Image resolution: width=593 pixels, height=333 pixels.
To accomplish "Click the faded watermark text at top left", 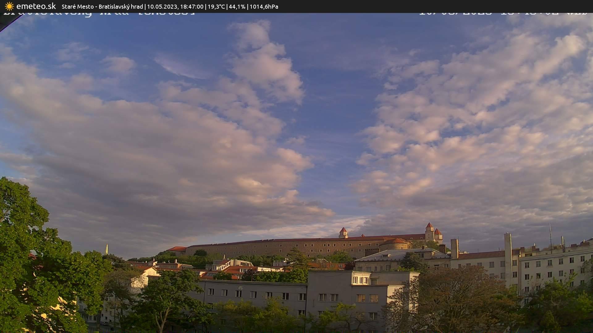I will [99, 13].
